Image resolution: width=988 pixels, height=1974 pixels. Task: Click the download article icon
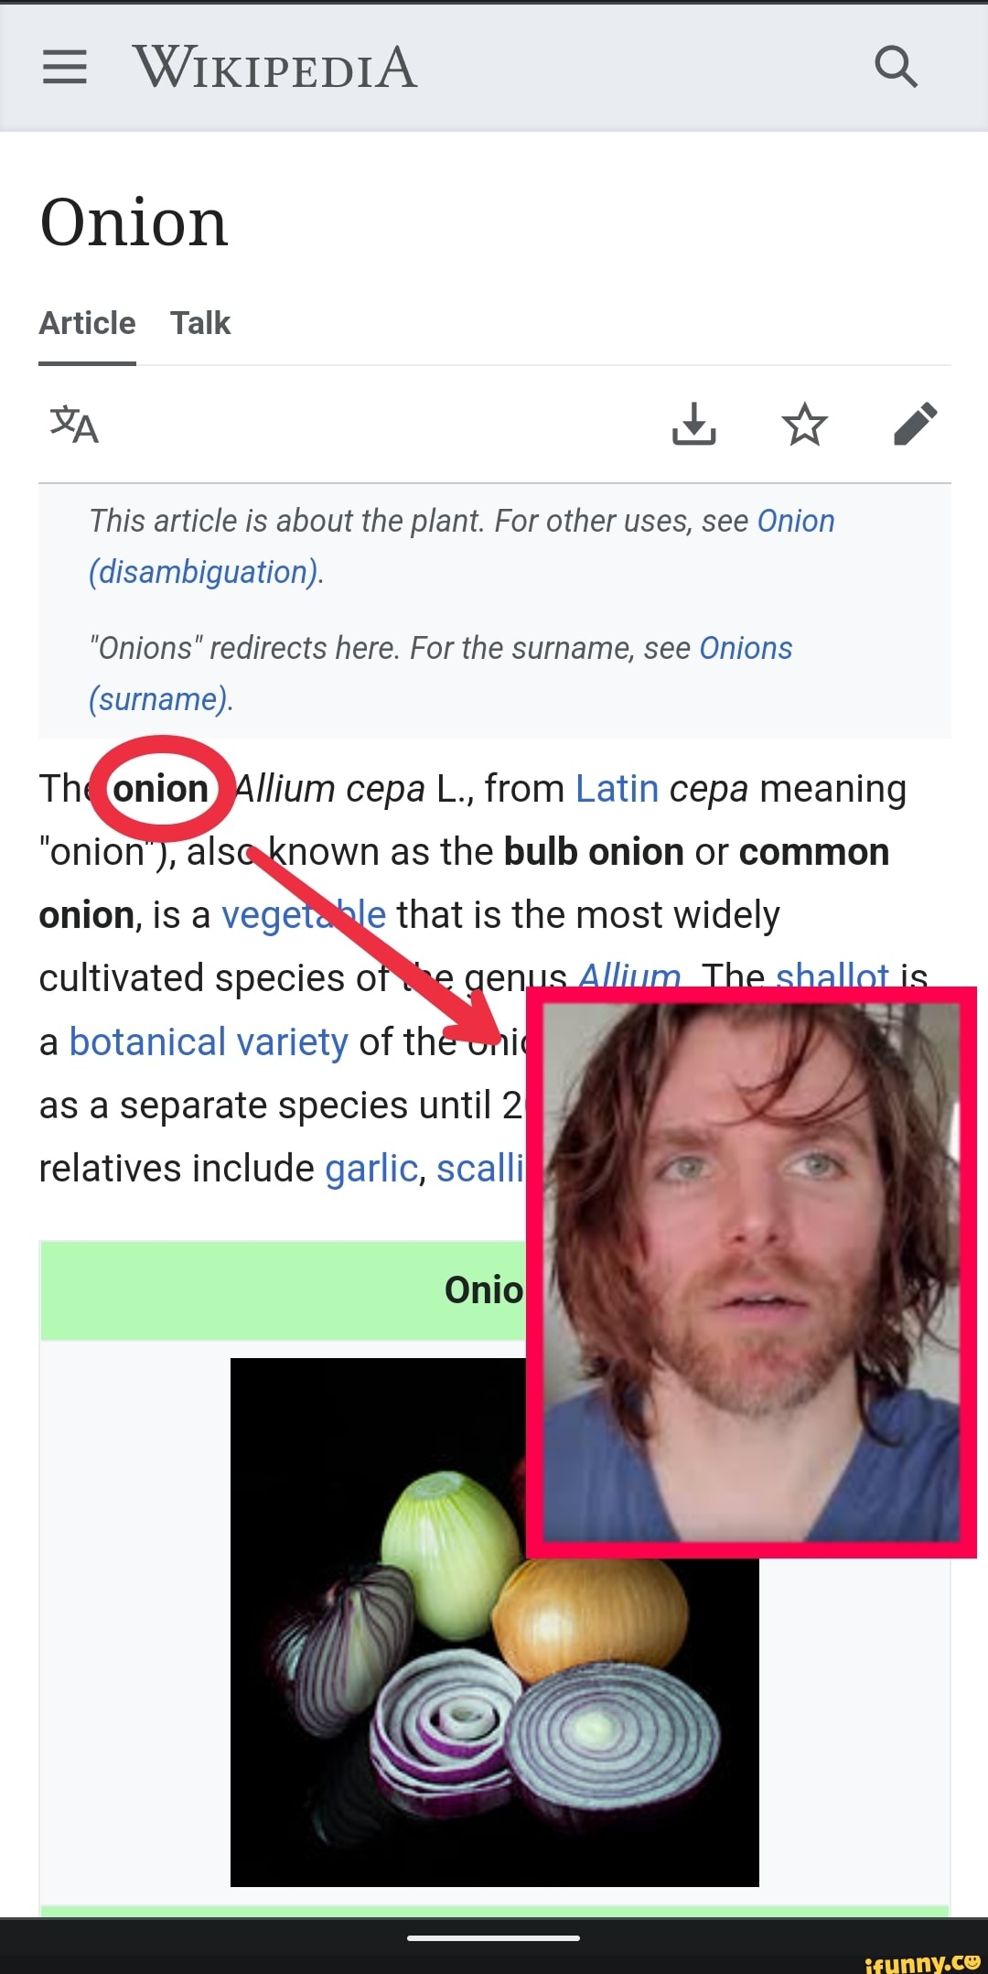coord(693,426)
